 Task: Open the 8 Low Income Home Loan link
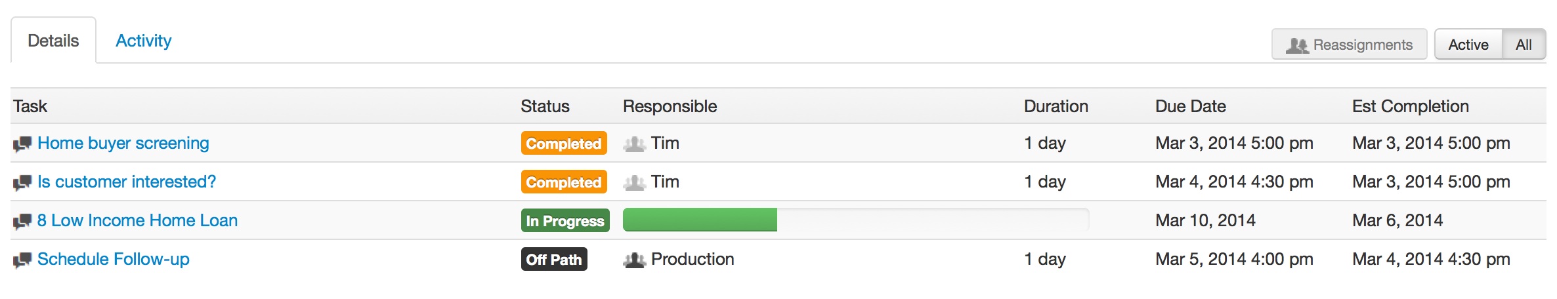[137, 220]
